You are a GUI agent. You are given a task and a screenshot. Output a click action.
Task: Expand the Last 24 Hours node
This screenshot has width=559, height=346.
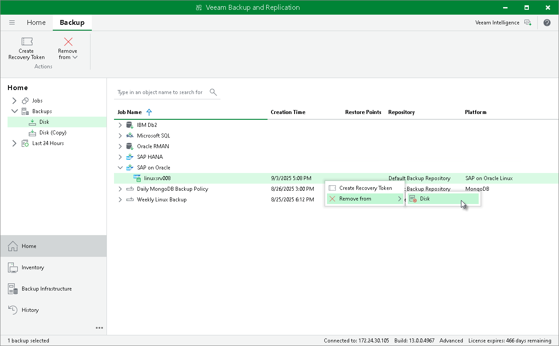coord(14,143)
